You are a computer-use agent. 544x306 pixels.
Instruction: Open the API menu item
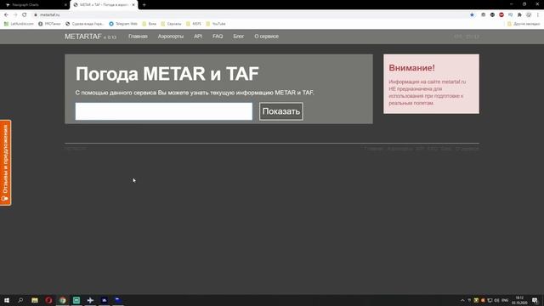point(198,37)
